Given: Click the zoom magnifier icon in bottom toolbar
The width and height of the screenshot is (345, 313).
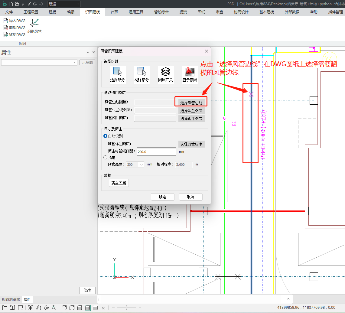Looking at the screenshot, I should [54, 308].
